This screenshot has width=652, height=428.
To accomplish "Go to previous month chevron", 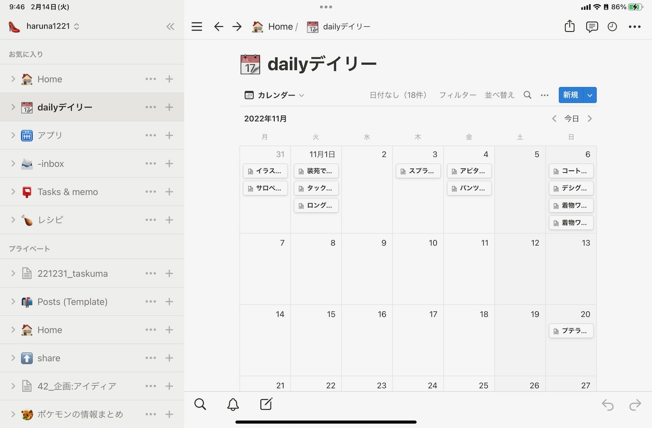I will pos(554,119).
